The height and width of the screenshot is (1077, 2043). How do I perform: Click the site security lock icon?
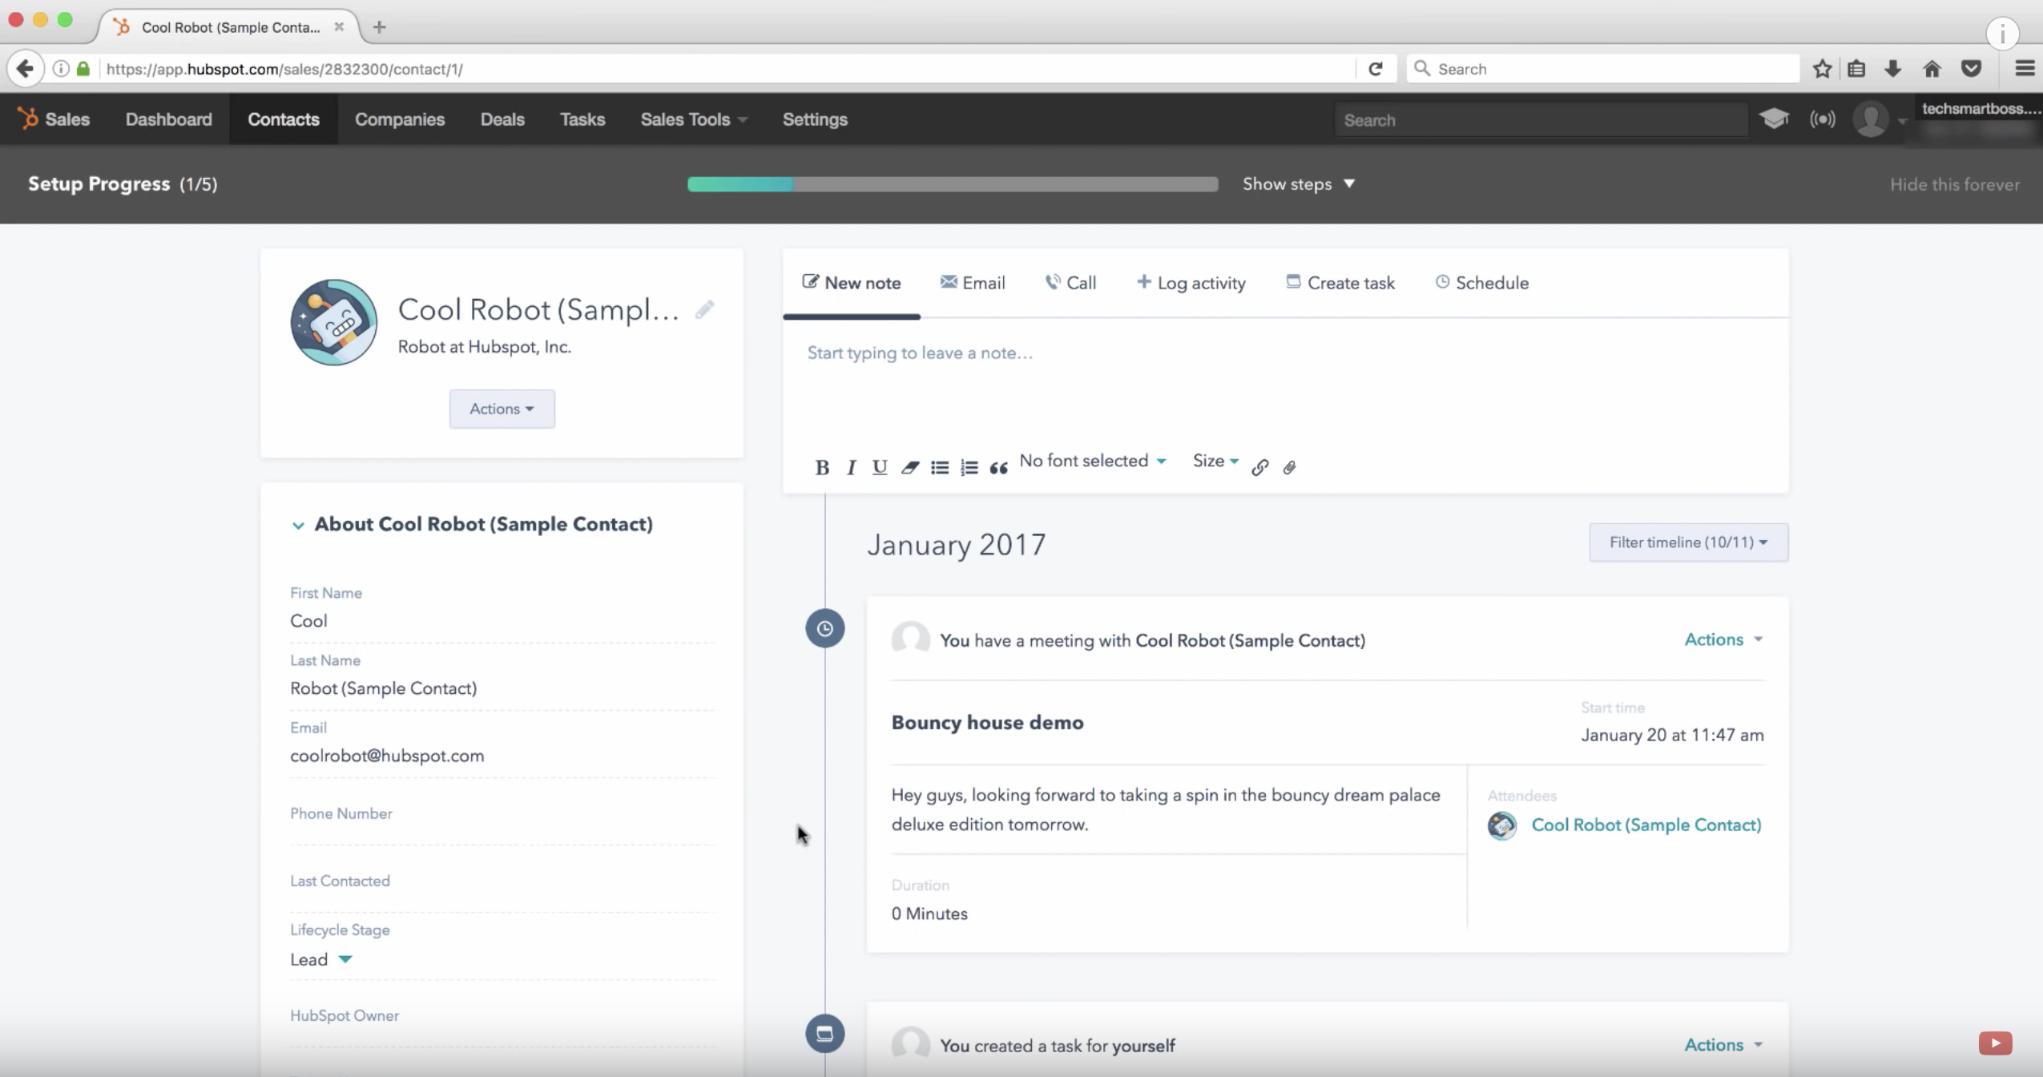[x=83, y=69]
